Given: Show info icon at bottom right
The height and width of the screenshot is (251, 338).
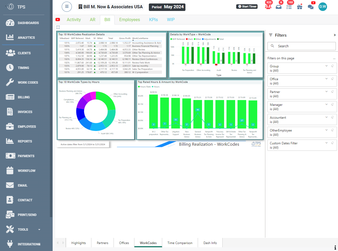Looking at the screenshot, I should click(335, 248).
